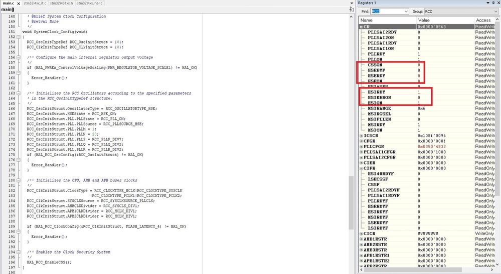Select the PLLRDY register row
This screenshot has width=501, height=274.
pos(427,54)
